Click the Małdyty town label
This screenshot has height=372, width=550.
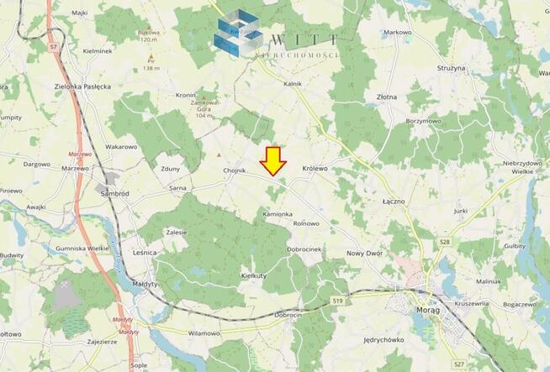[145, 284]
